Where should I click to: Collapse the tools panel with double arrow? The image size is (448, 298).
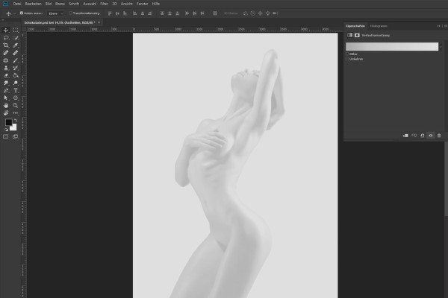(x=3, y=20)
